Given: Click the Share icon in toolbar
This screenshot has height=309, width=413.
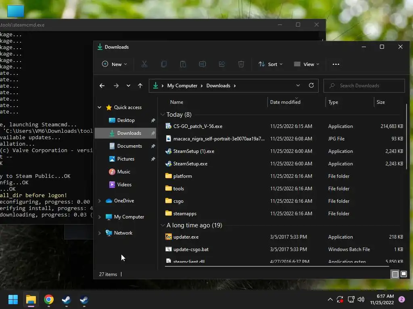Looking at the screenshot, I should point(222,64).
